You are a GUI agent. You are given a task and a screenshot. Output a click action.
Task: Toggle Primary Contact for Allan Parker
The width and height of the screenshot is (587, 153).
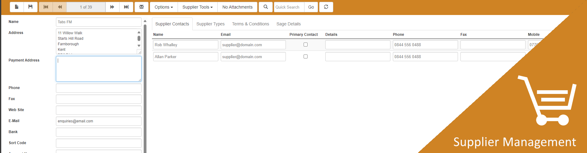(x=305, y=57)
